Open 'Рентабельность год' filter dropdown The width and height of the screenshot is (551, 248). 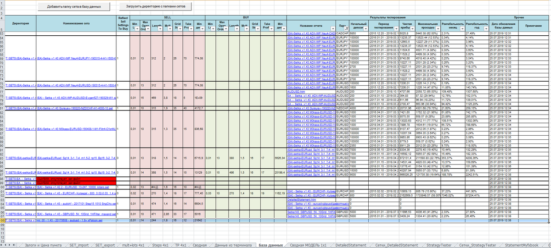tap(486, 28)
